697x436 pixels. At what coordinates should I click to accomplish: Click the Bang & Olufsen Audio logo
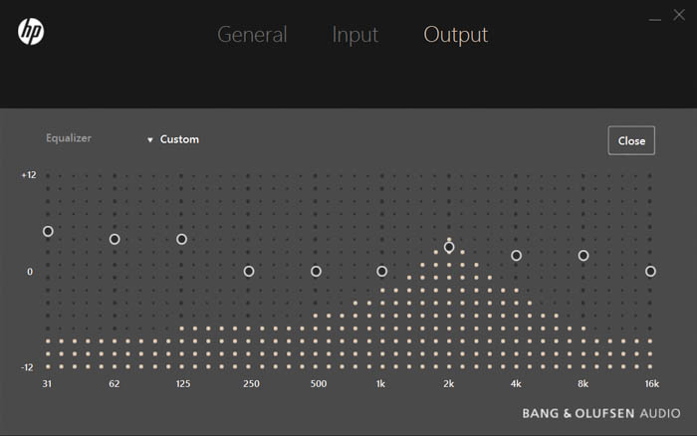click(601, 413)
